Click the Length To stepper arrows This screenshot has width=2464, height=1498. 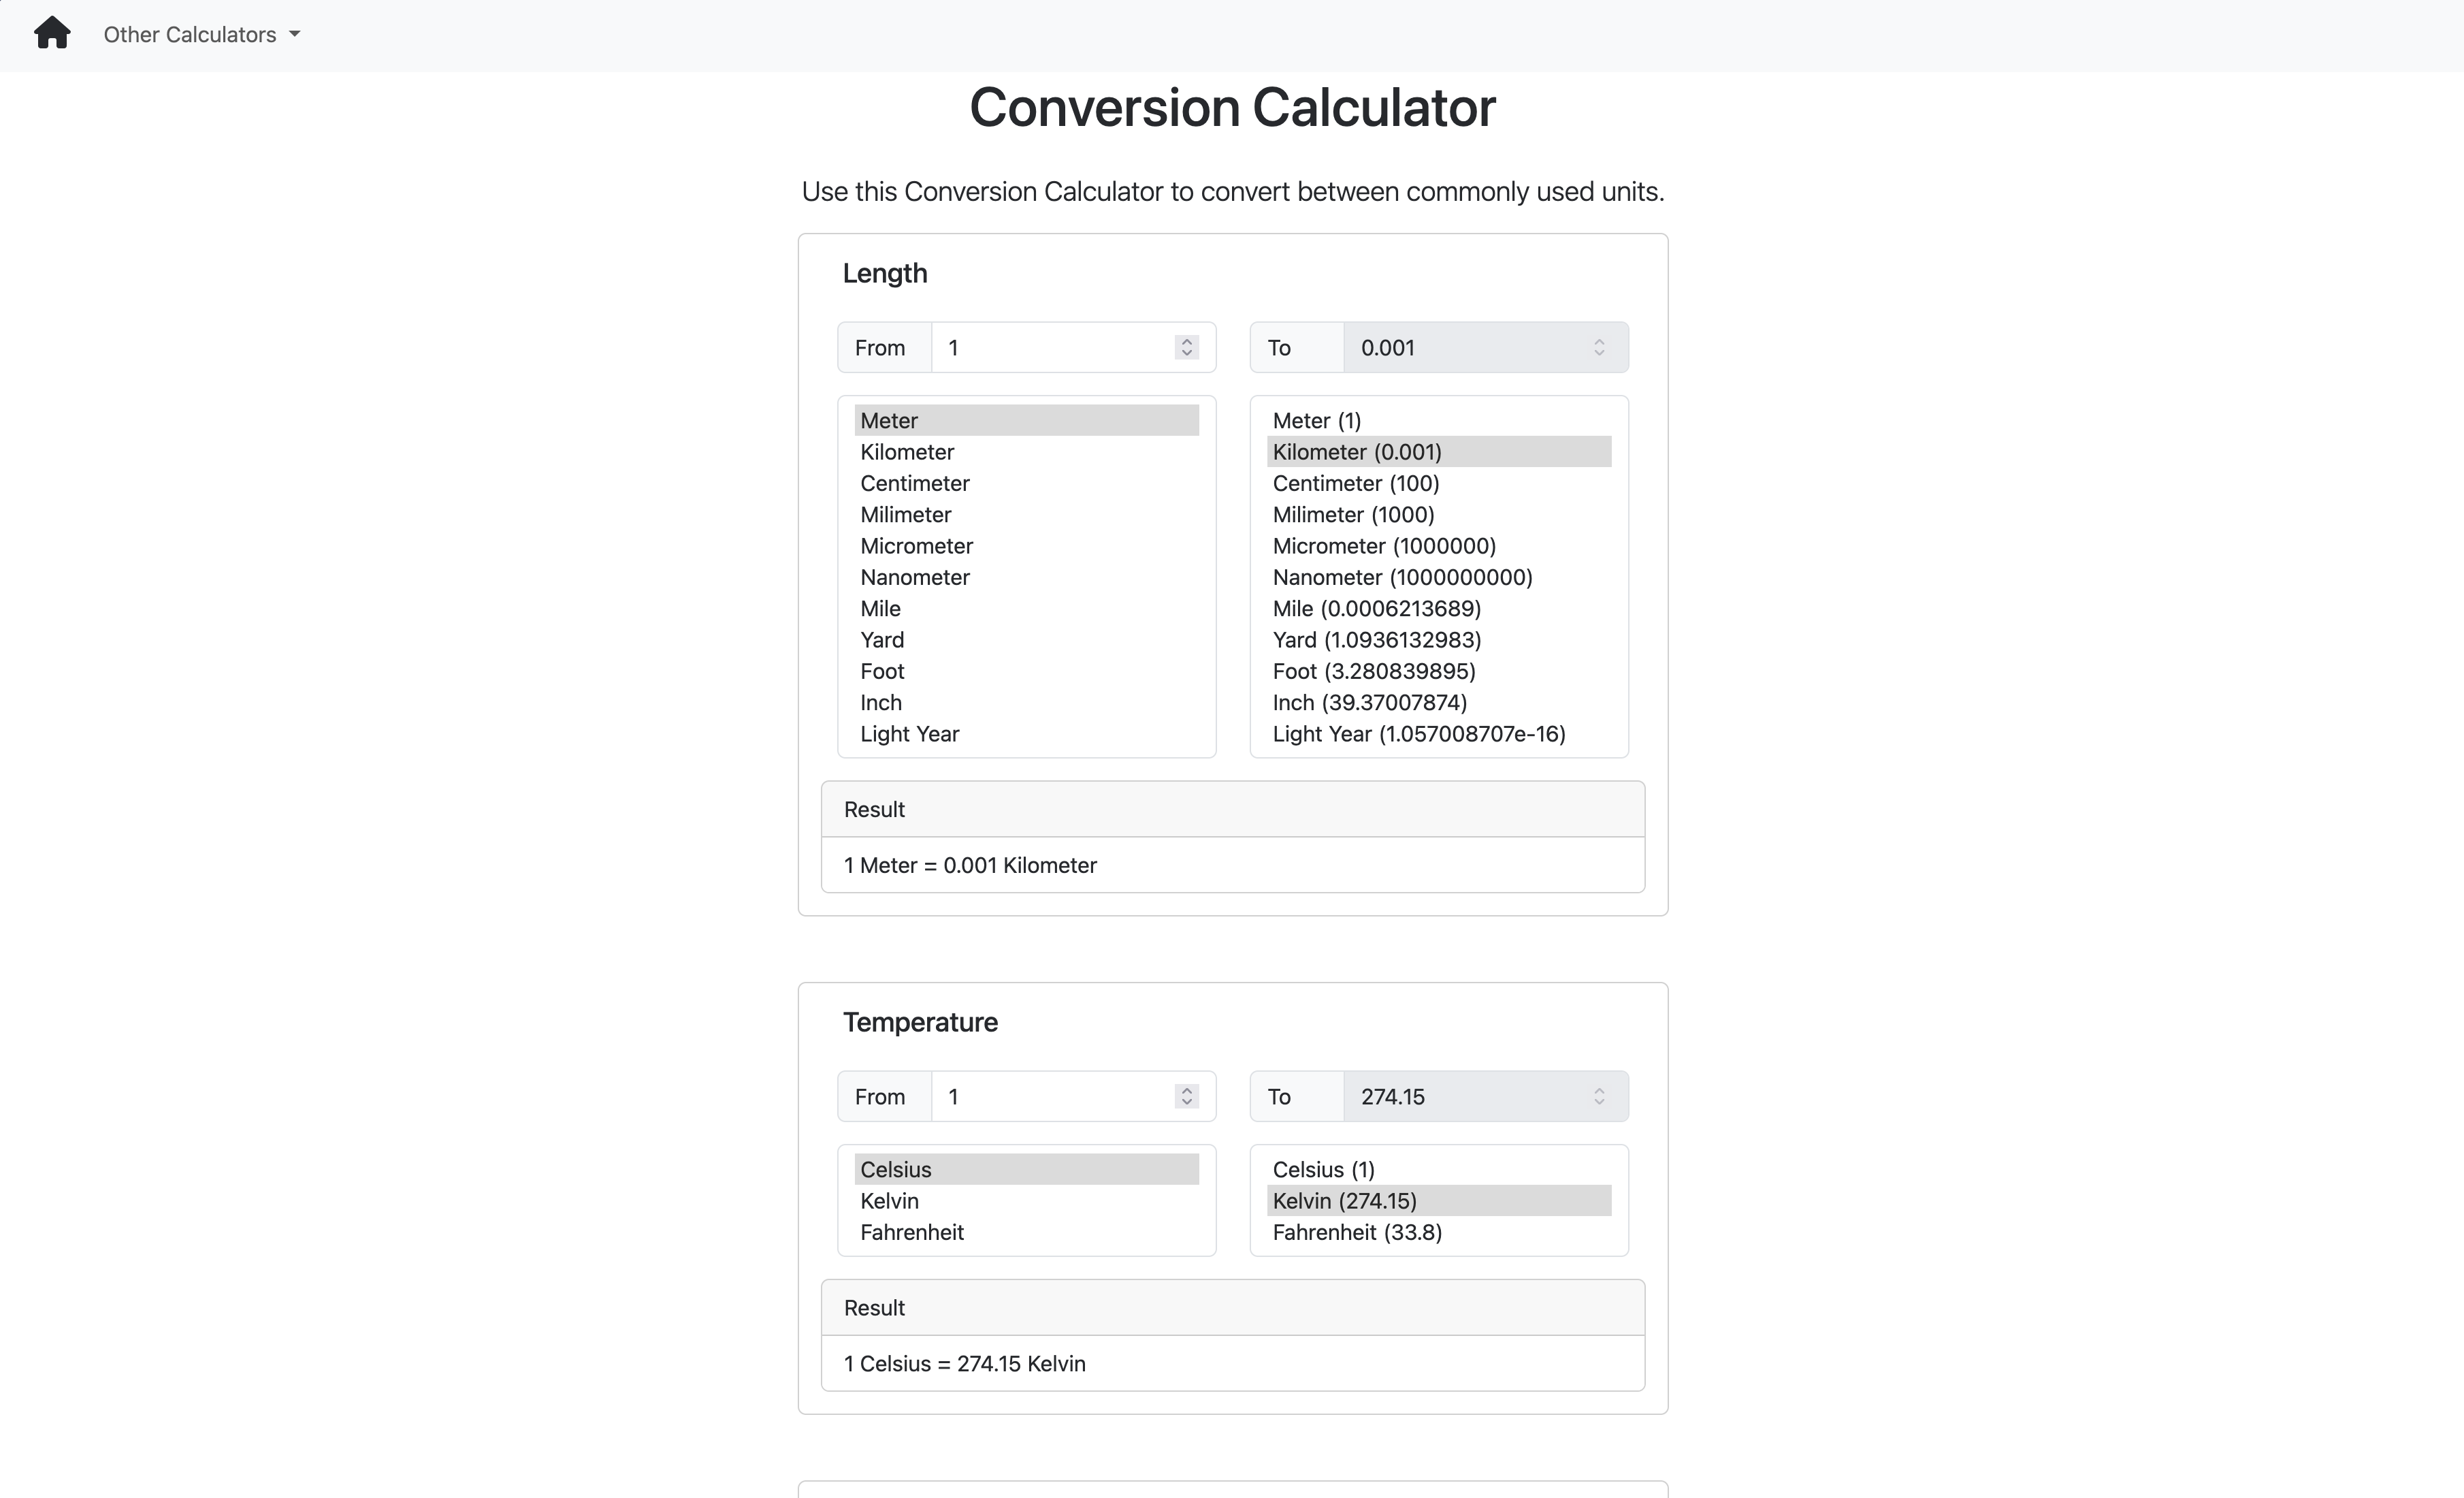[1598, 347]
